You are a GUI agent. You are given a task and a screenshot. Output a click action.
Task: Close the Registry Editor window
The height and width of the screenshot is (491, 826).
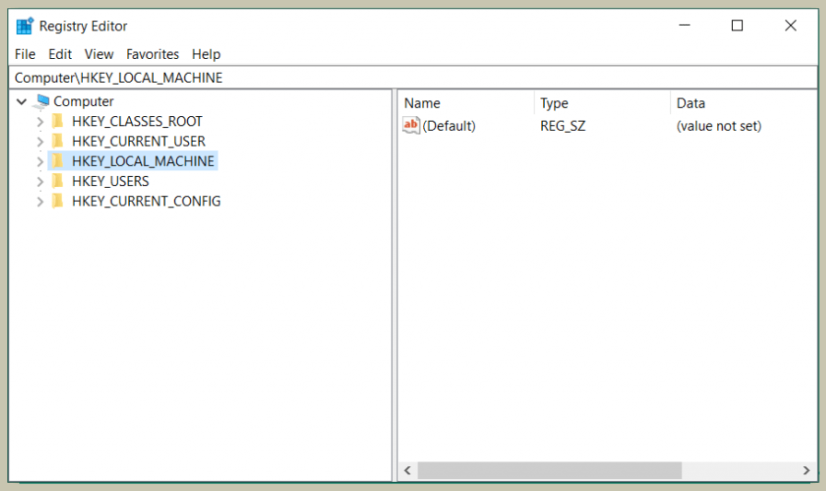click(790, 25)
